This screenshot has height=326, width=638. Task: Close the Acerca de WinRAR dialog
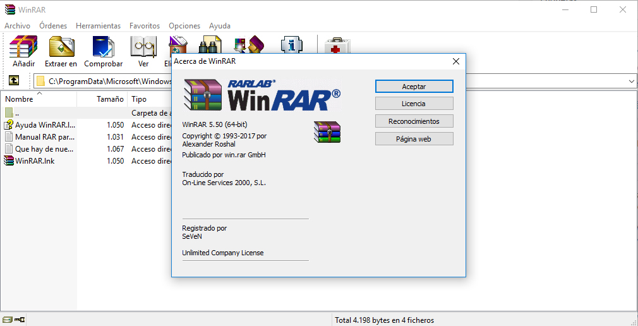pos(456,61)
